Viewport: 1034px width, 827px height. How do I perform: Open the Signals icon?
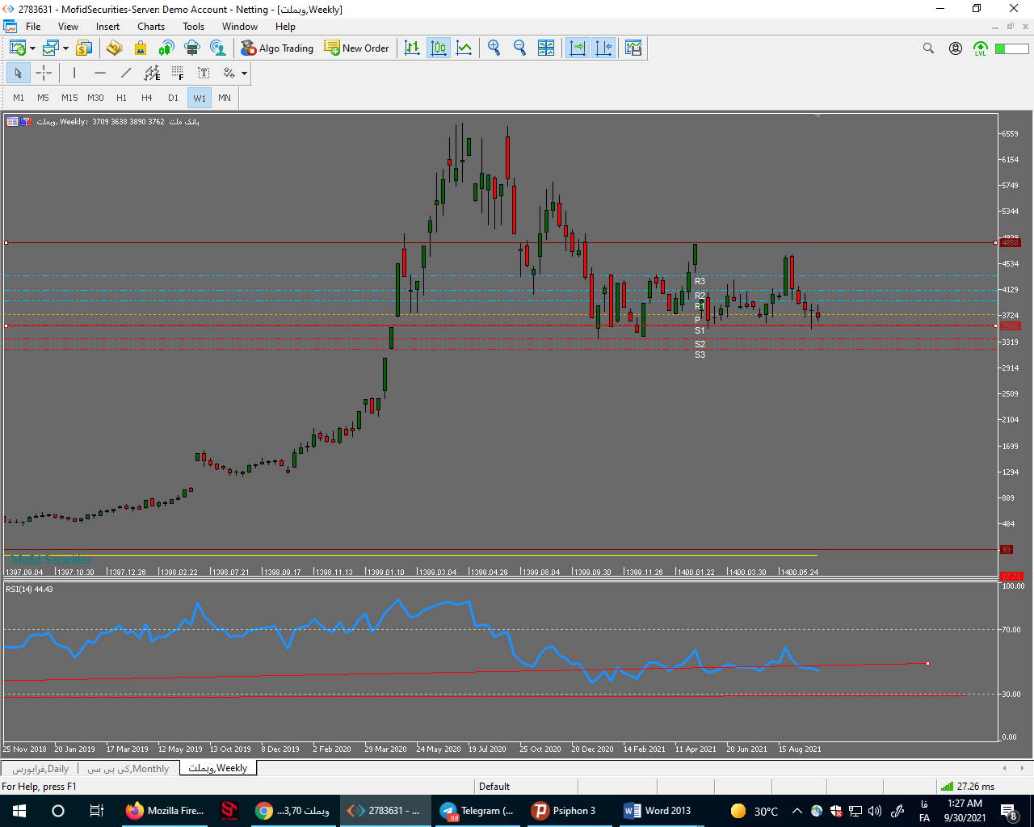pos(166,48)
